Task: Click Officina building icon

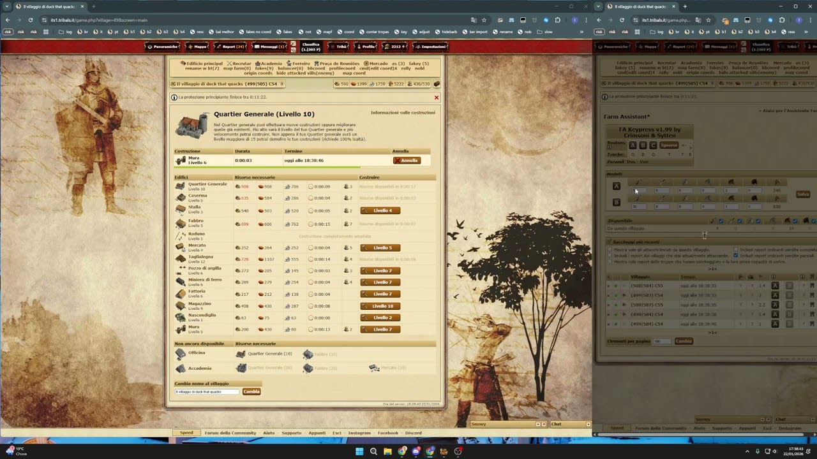Action: coord(181,354)
